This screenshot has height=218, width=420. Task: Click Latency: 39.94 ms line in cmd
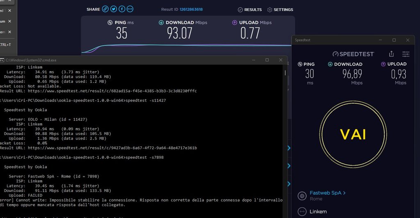point(53,129)
